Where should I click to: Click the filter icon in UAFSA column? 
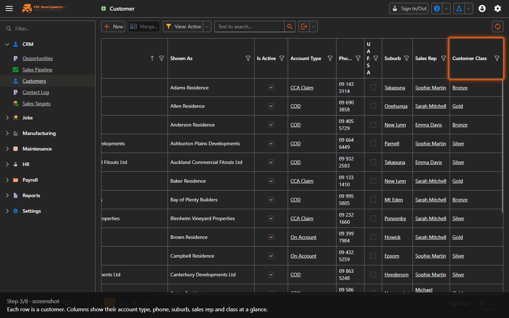pos(376,58)
